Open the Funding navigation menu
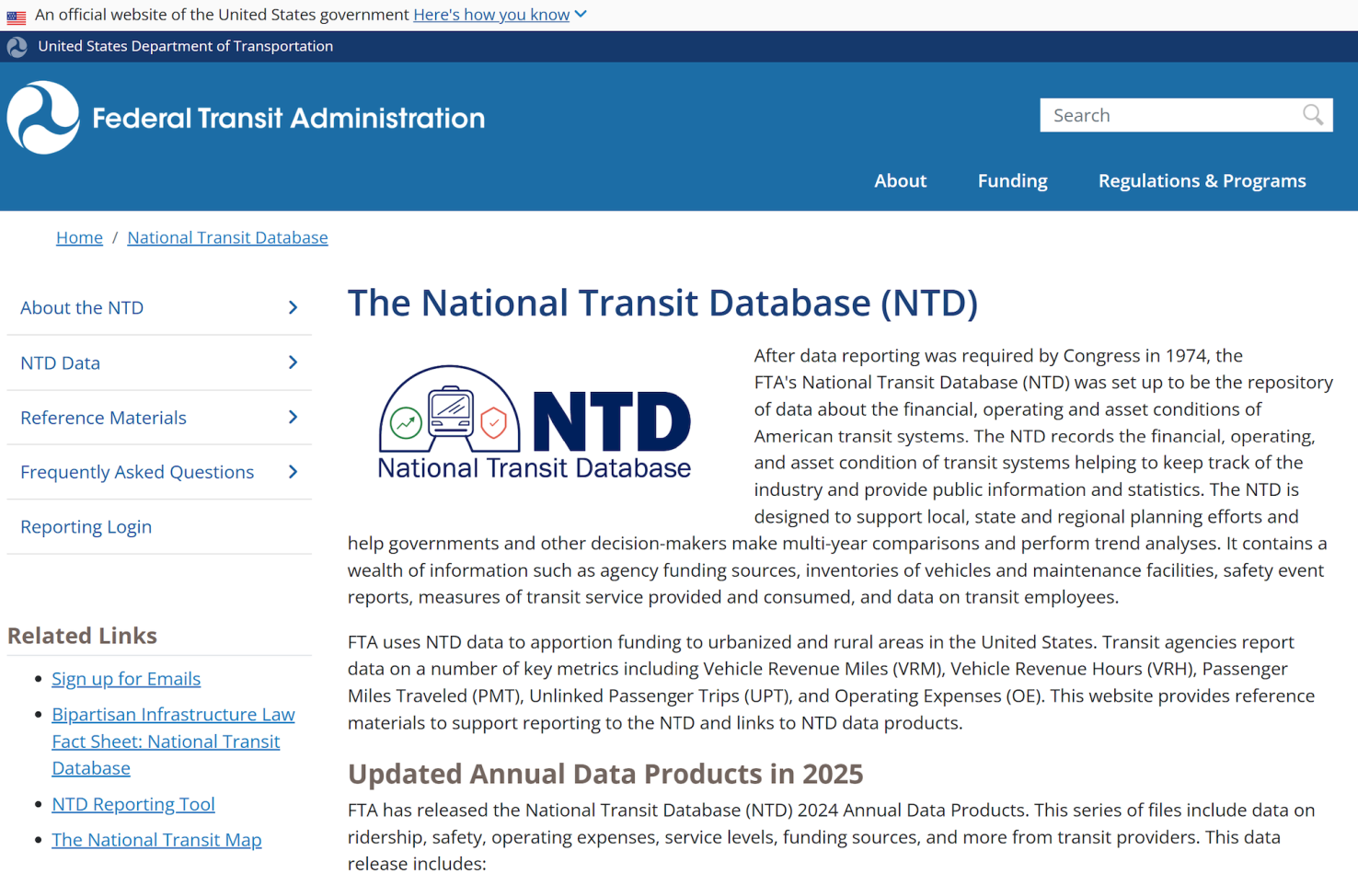 tap(1012, 181)
